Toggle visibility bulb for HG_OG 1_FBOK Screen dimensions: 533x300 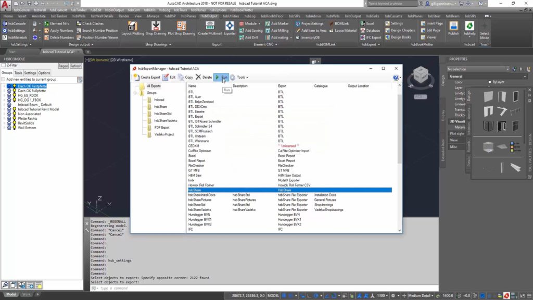coord(15,100)
